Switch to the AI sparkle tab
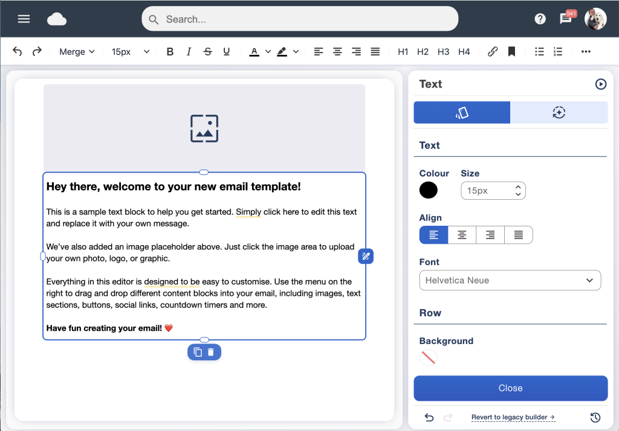The width and height of the screenshot is (619, 431). (559, 112)
